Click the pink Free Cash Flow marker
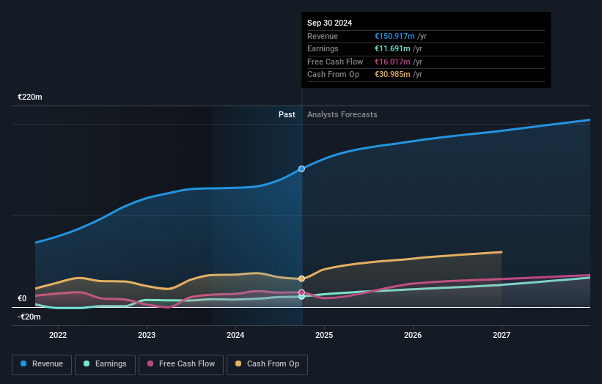This screenshot has height=384, width=602. coord(301,292)
